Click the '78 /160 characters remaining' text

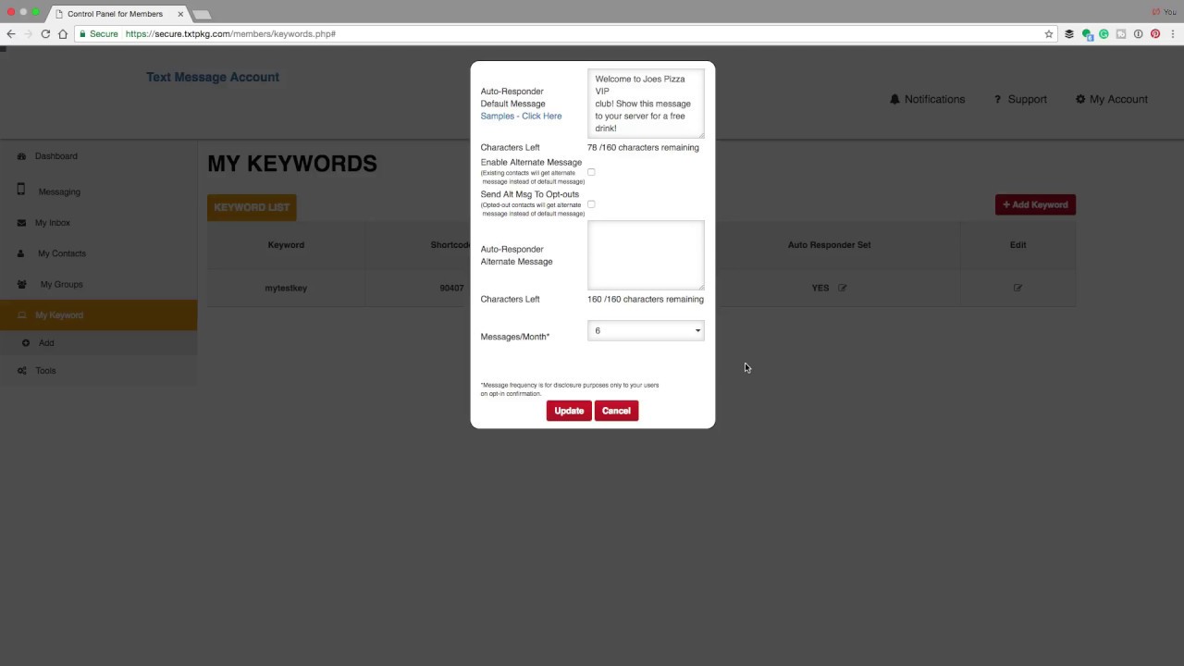tap(643, 147)
